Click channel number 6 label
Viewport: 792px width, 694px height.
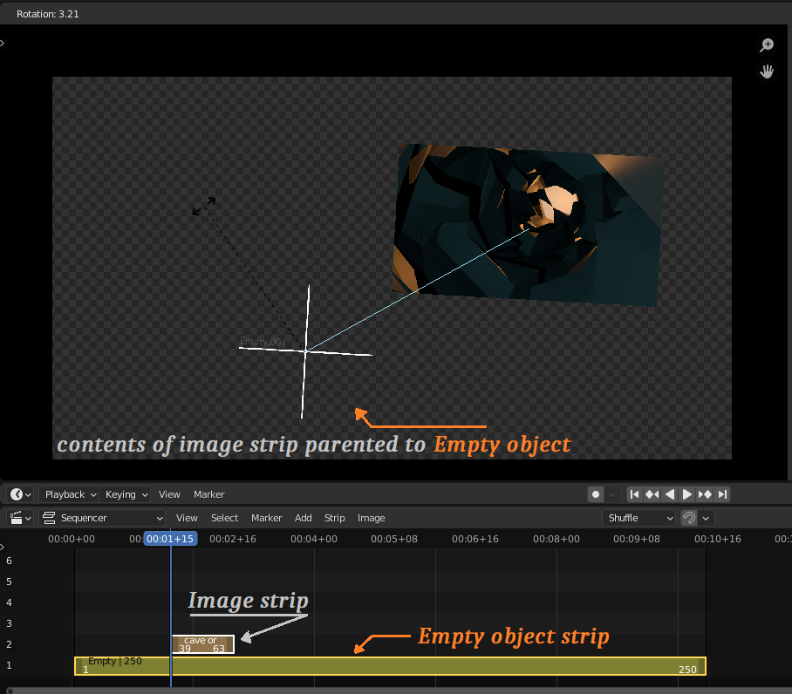click(9, 561)
